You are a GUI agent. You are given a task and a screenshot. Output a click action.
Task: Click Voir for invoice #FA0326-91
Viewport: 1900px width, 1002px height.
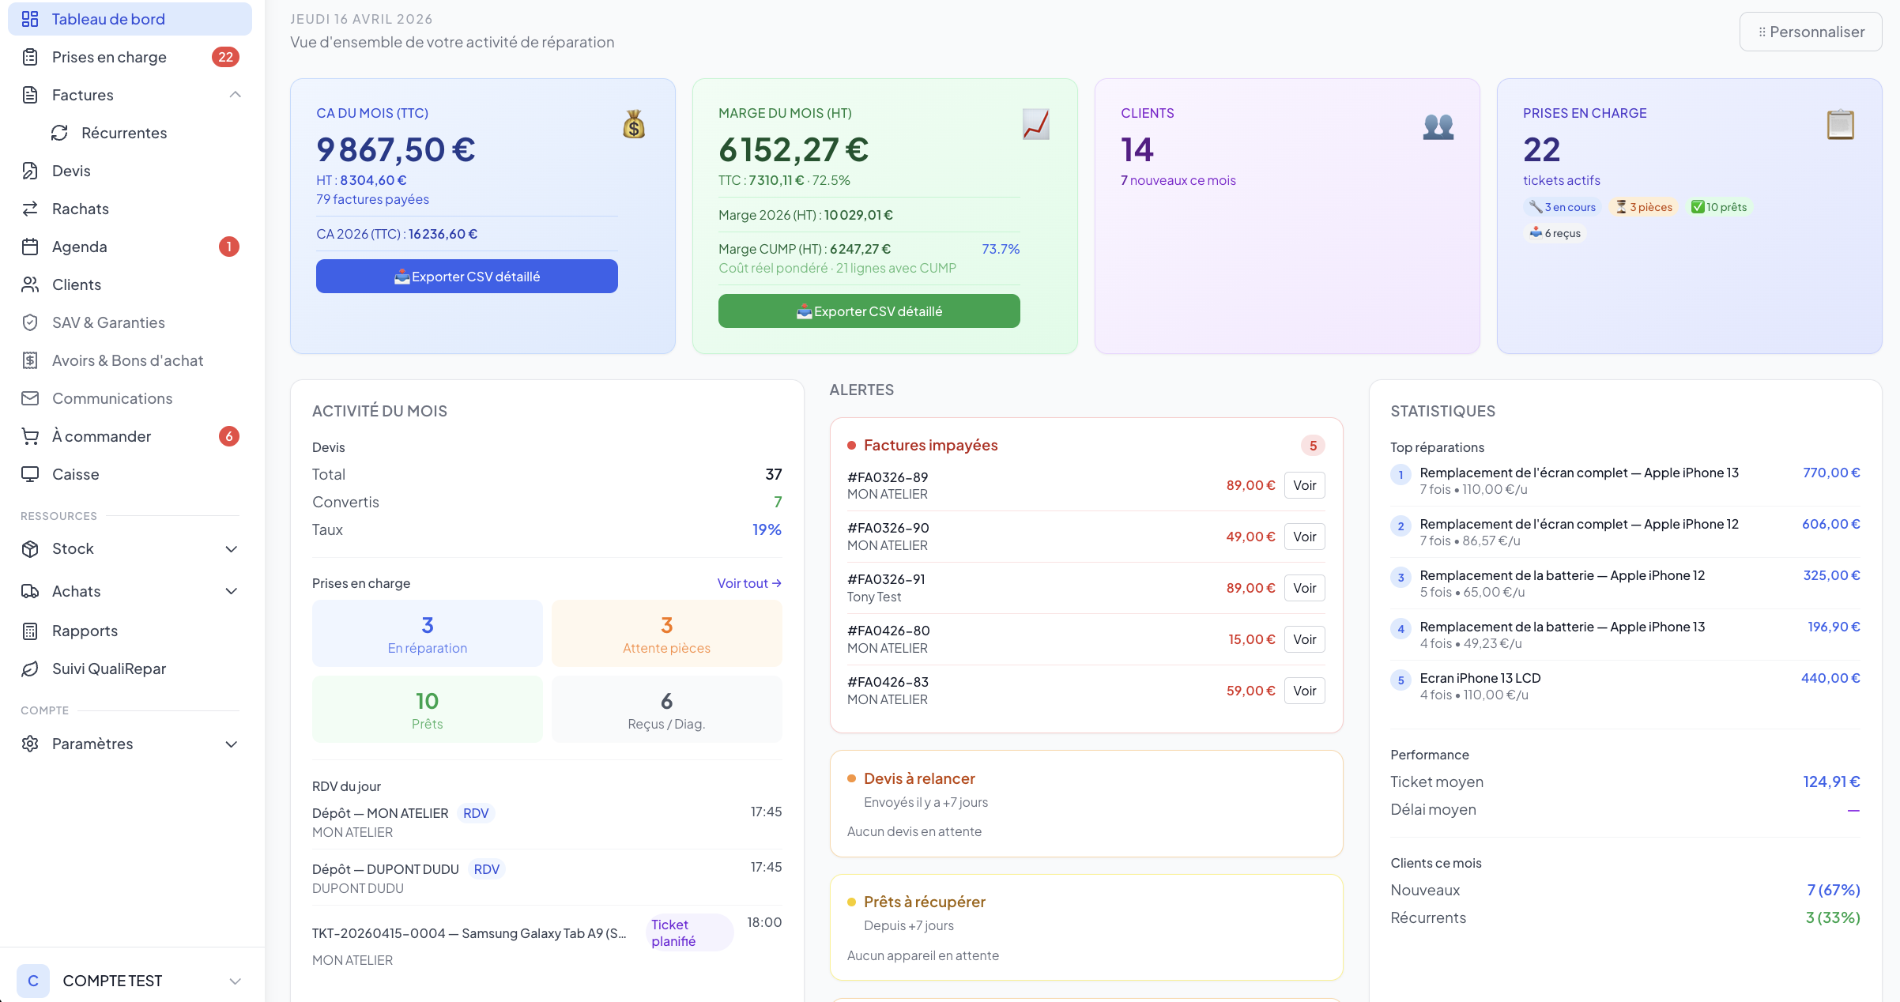[1304, 588]
